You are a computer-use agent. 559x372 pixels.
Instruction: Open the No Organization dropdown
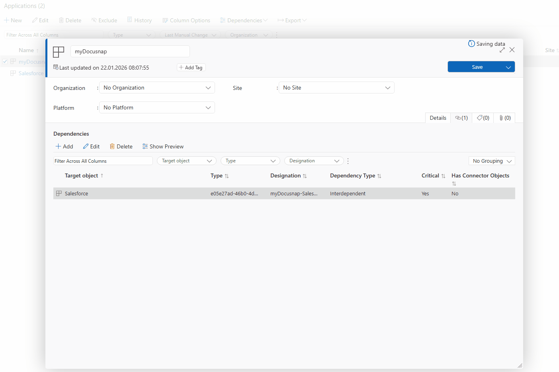click(x=157, y=88)
